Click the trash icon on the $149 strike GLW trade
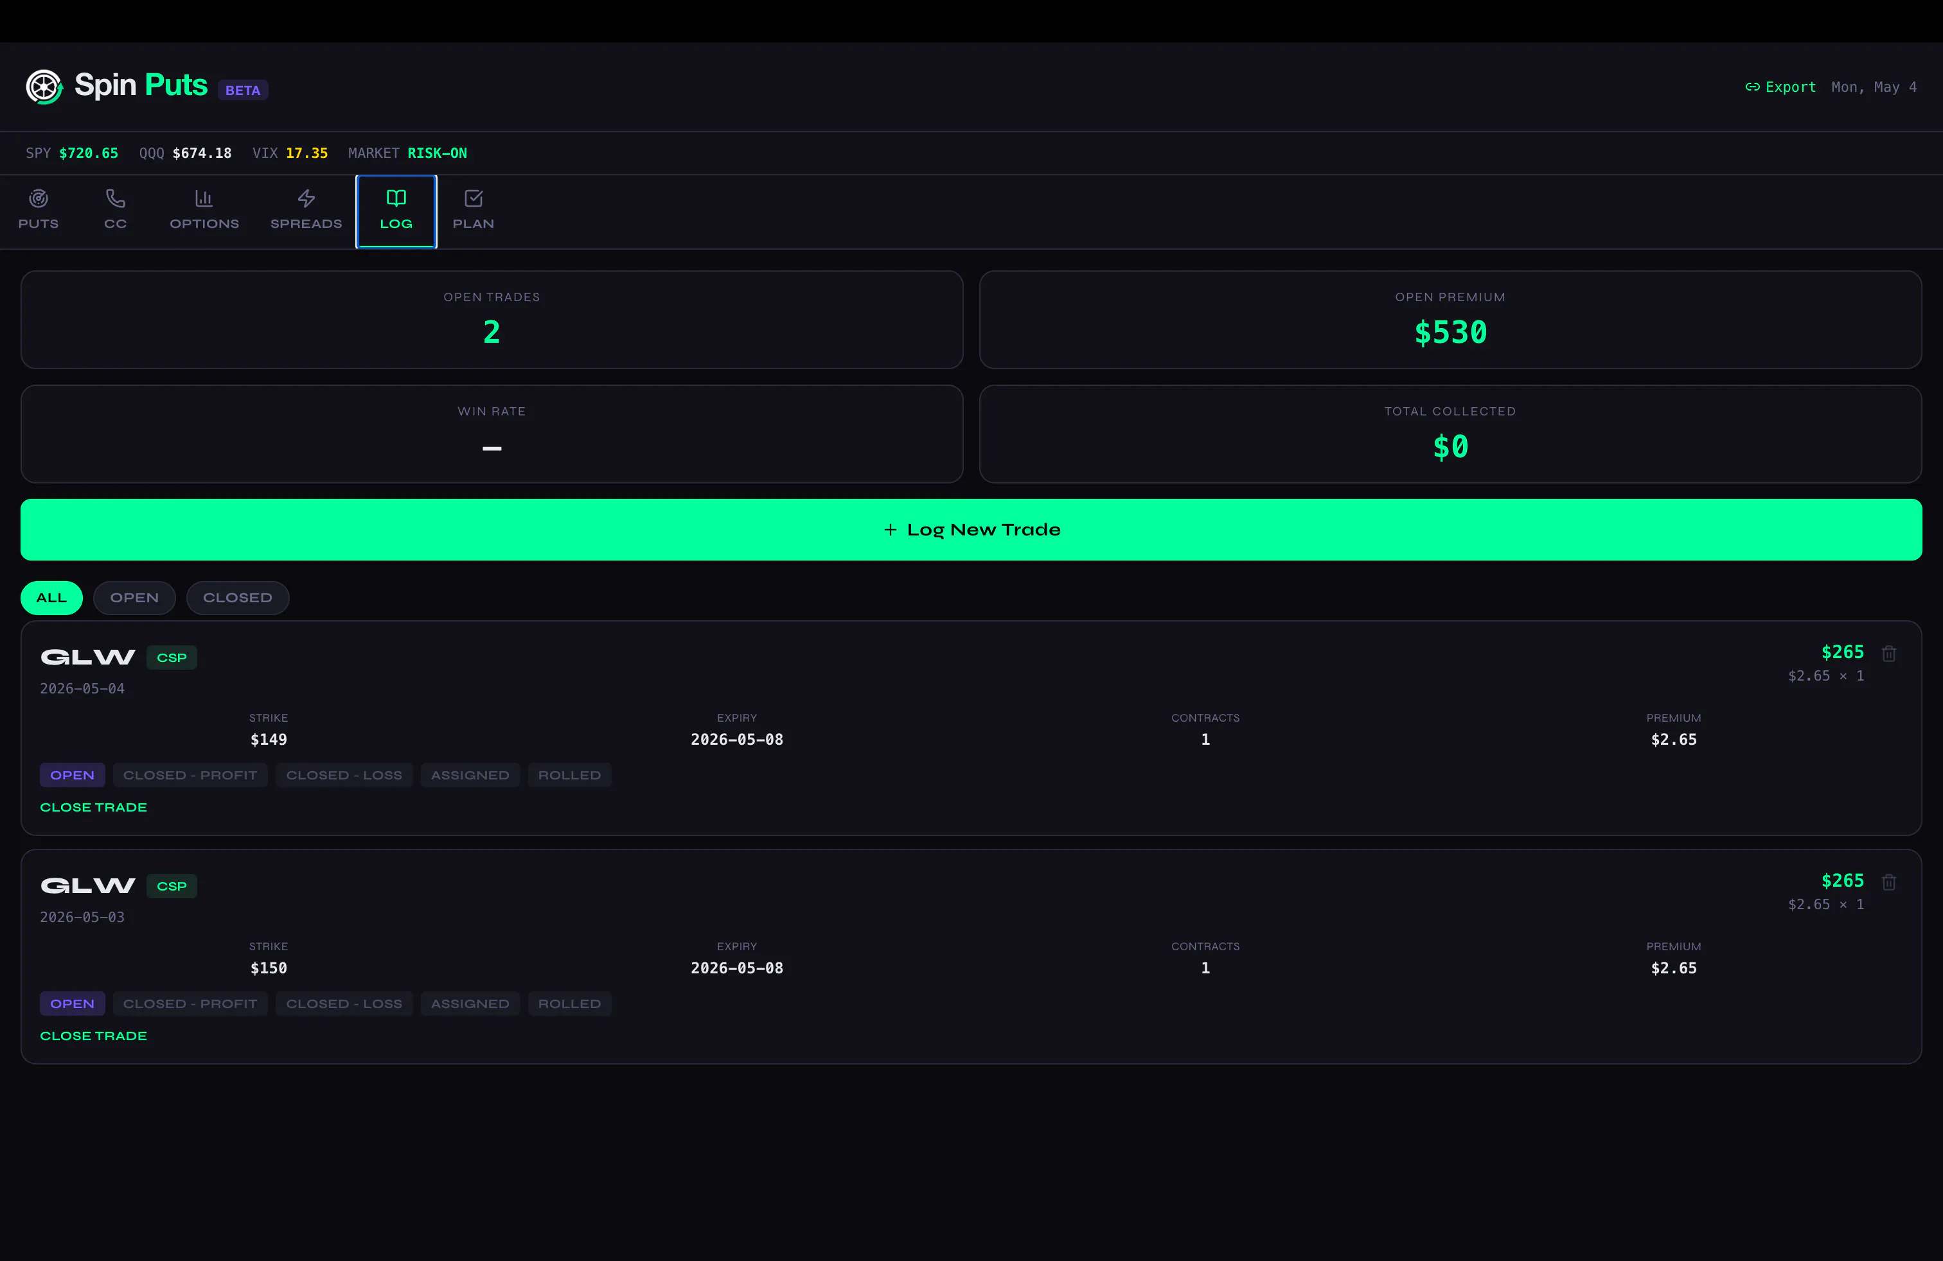 [x=1888, y=654]
